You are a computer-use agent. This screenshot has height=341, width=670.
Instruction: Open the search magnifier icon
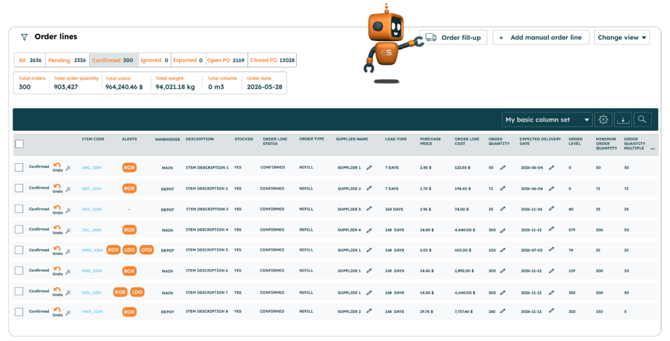pos(643,120)
